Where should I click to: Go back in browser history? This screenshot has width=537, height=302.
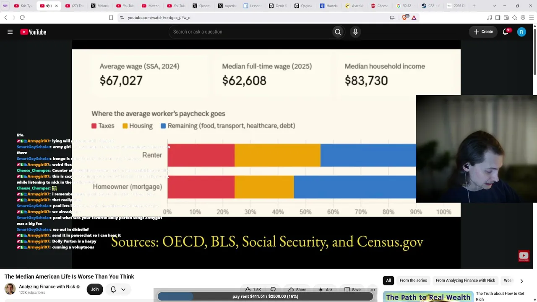coord(5,18)
